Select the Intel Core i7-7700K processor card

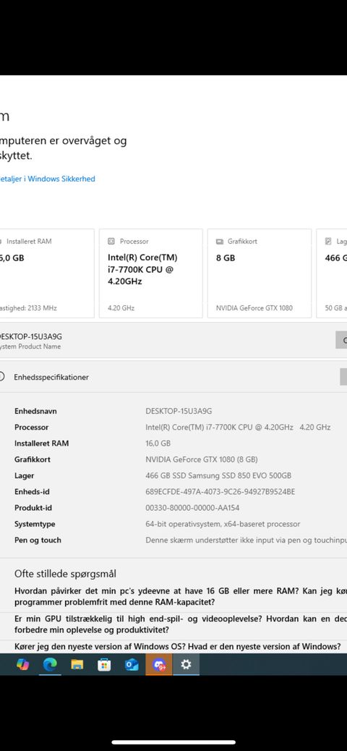coord(151,273)
